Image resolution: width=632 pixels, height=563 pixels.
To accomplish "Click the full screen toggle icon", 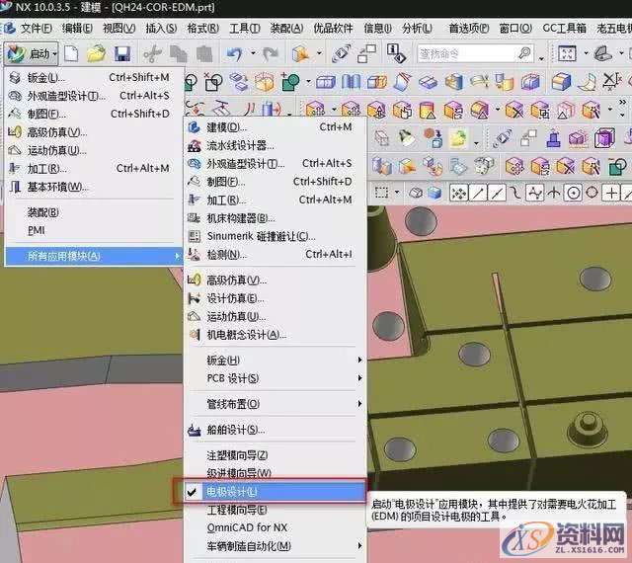I will (x=567, y=53).
